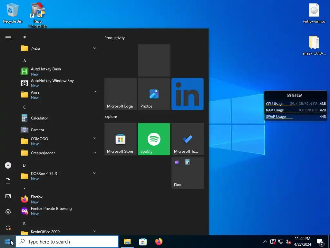Launch Revo Uninstaller from the desktop
The image size is (330, 248).
[x=38, y=15]
